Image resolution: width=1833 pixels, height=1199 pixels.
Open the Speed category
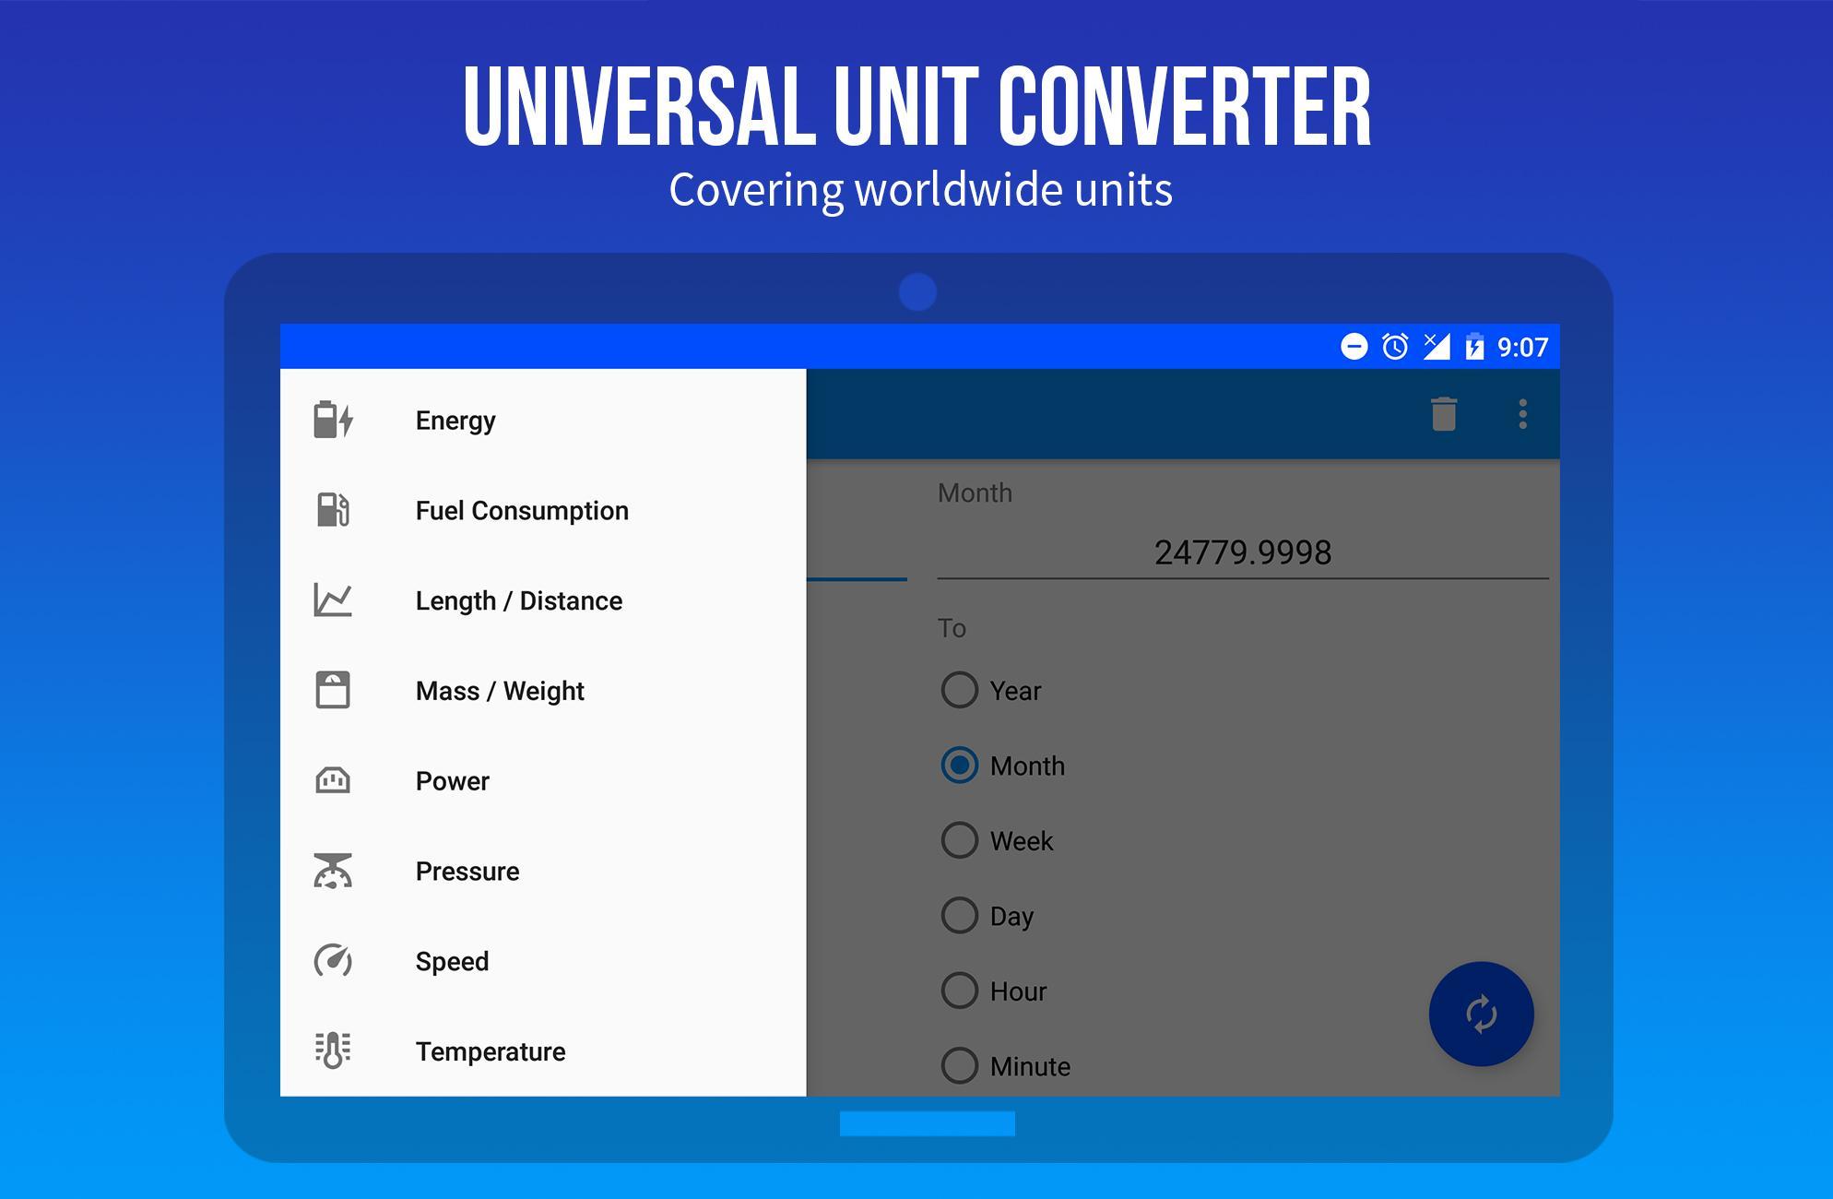[543, 961]
